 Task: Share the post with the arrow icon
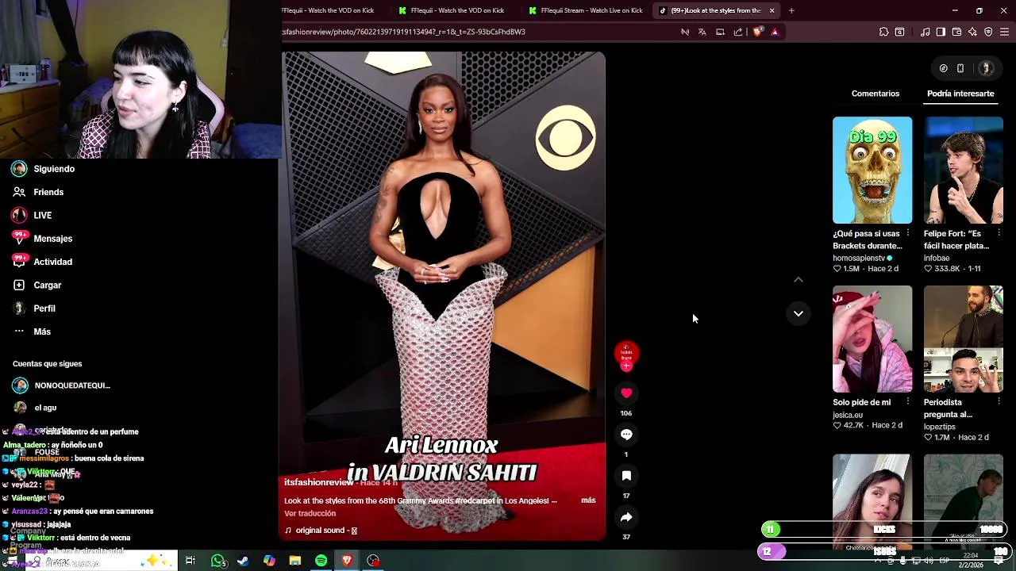(x=626, y=517)
